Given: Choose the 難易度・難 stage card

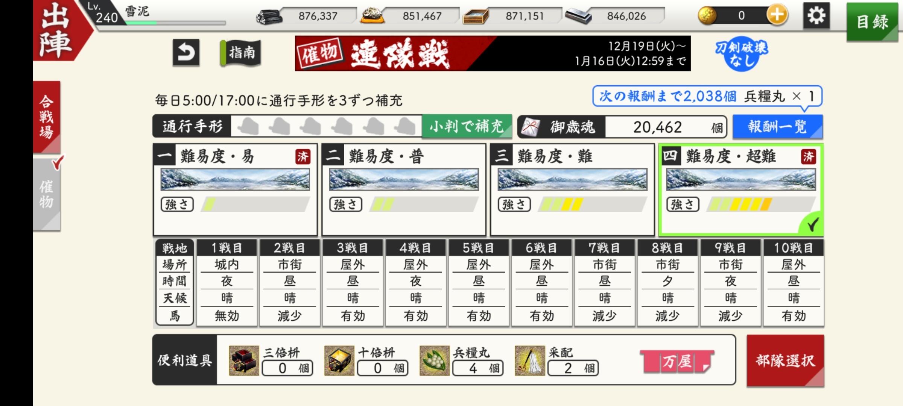Looking at the screenshot, I should 573,189.
